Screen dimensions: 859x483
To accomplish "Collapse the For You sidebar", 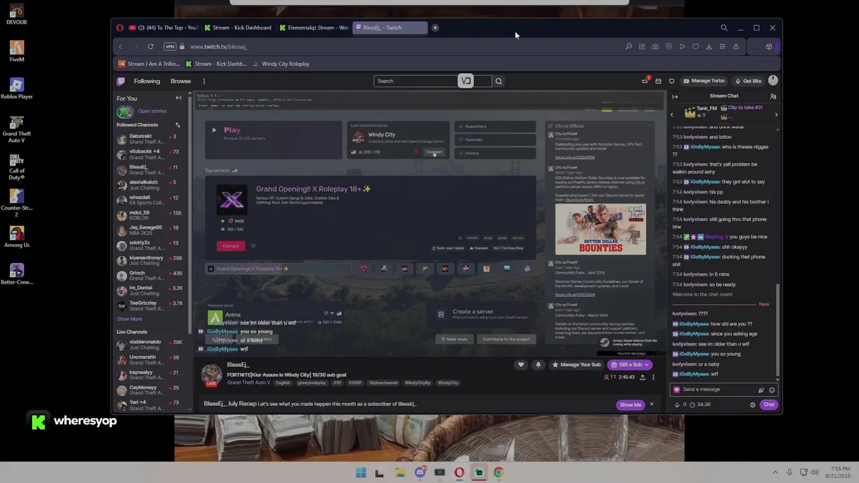I will coord(178,98).
